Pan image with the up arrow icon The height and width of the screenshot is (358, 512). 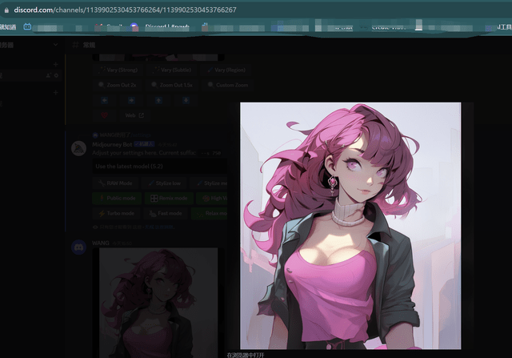pos(158,100)
